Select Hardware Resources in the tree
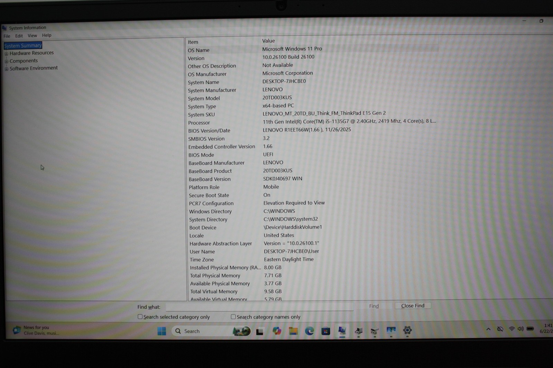The width and height of the screenshot is (553, 368). tap(31, 53)
